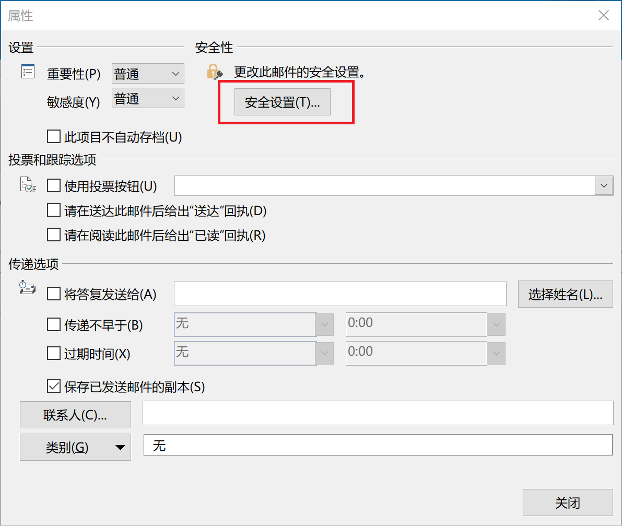The width and height of the screenshot is (622, 526).
Task: Click the delivery options clock envelope icon
Action: click(28, 288)
